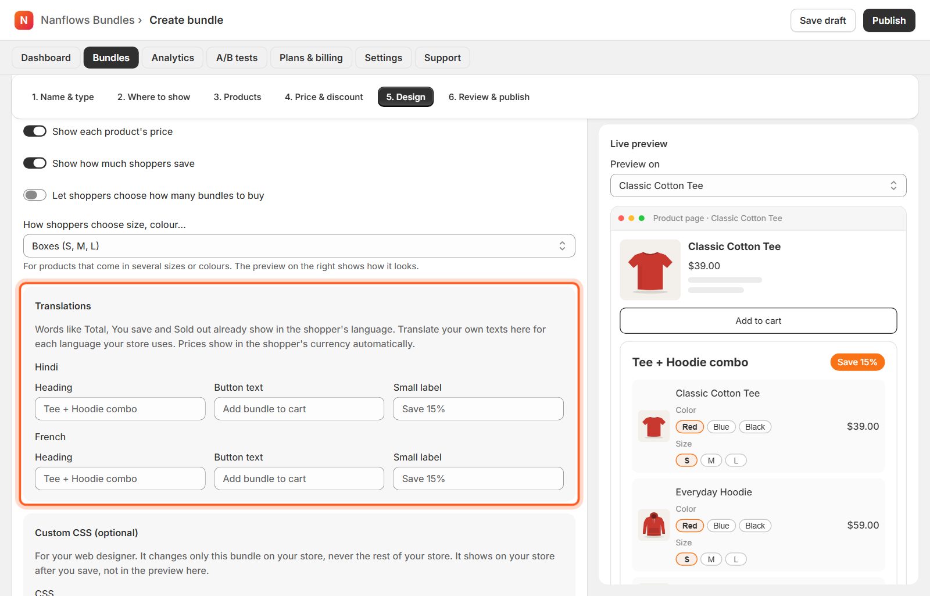Pick Black color for Classic Cotton Tee
930x596 pixels.
click(755, 427)
